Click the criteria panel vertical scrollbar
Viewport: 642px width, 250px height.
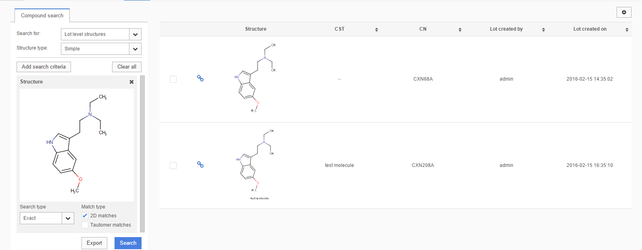[142, 153]
